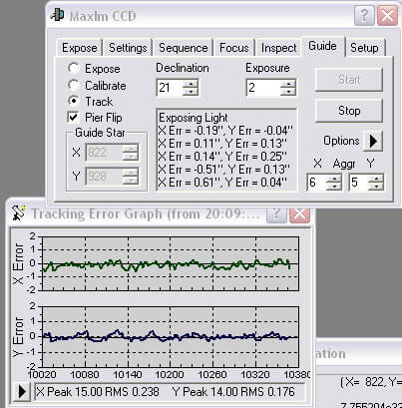Decrease the Y aggressiveness spinner

click(x=376, y=187)
